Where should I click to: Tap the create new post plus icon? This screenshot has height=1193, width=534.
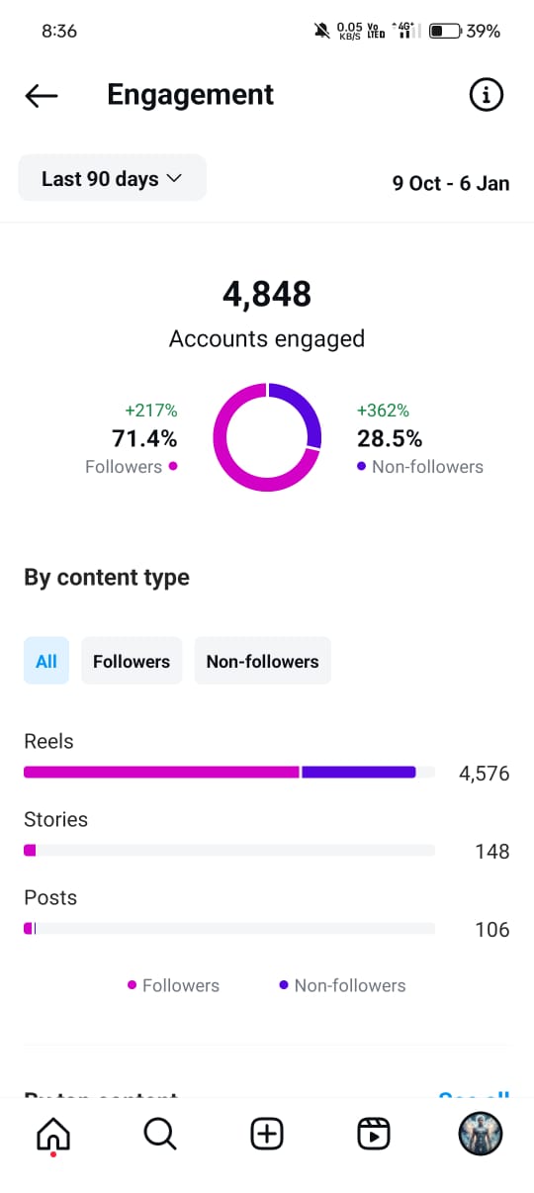click(x=267, y=1134)
